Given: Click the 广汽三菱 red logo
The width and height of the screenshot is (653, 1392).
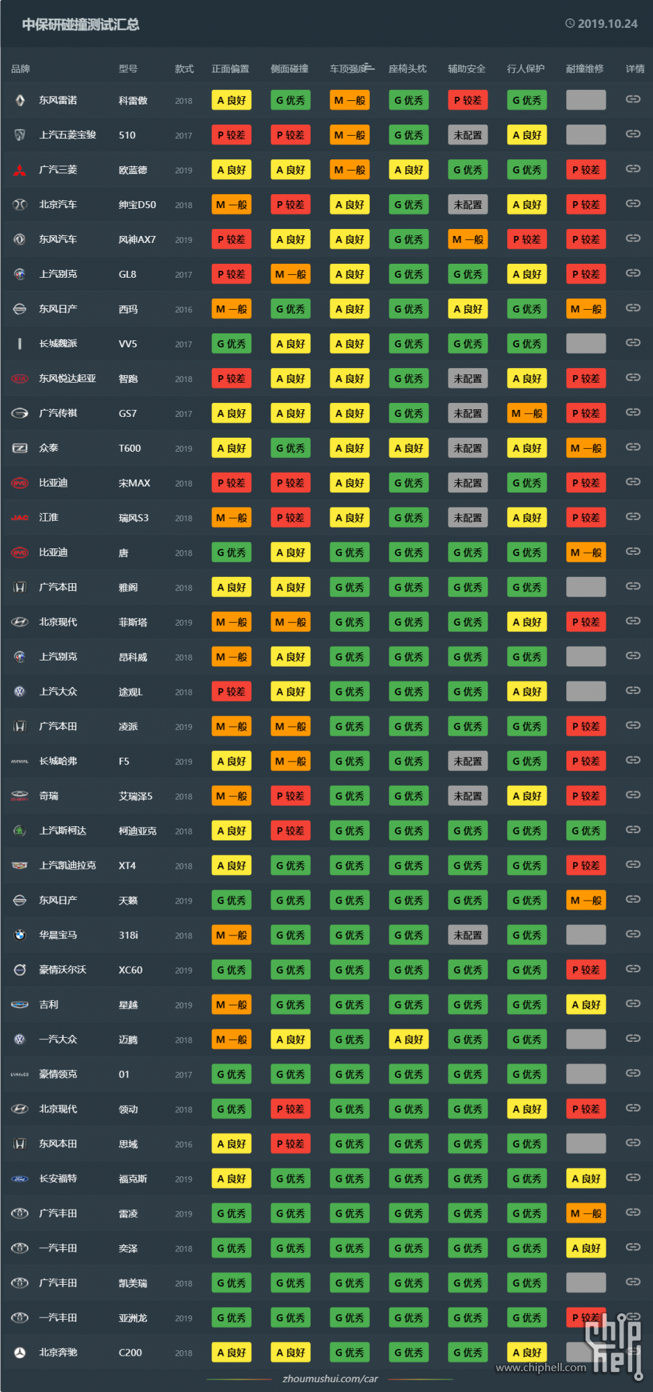Looking at the screenshot, I should click(20, 170).
